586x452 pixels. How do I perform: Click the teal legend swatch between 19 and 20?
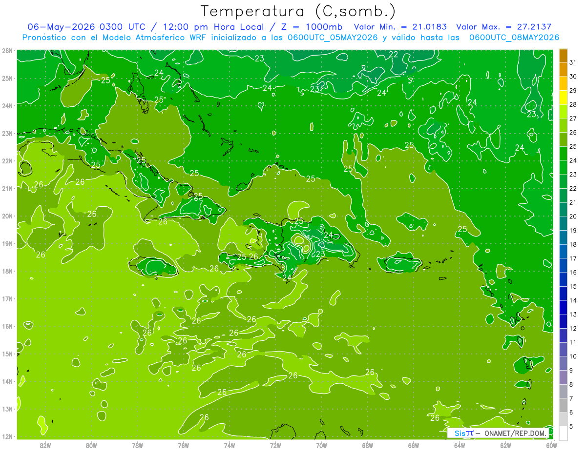pos(563,223)
